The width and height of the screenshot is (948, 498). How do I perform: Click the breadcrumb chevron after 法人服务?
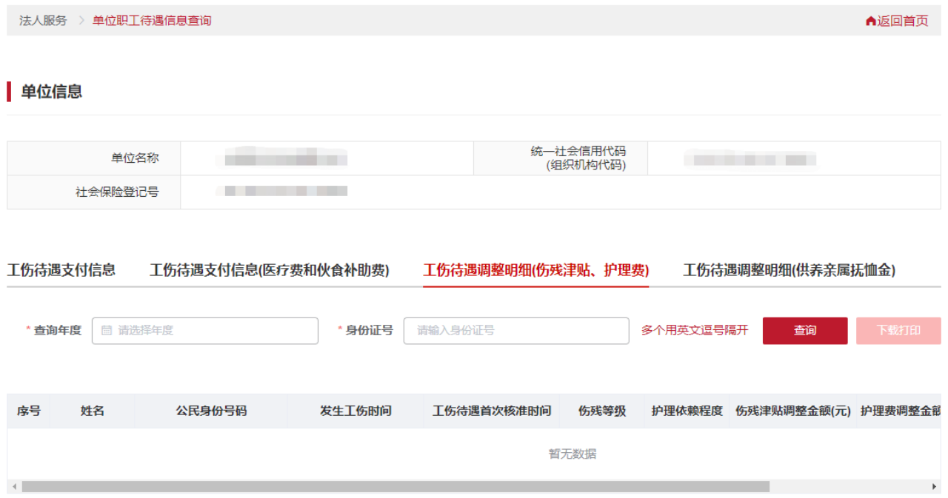click(x=81, y=21)
